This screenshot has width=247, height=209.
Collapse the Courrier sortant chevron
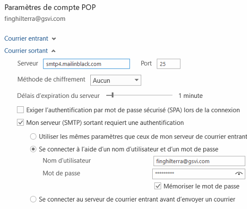pos(54,51)
